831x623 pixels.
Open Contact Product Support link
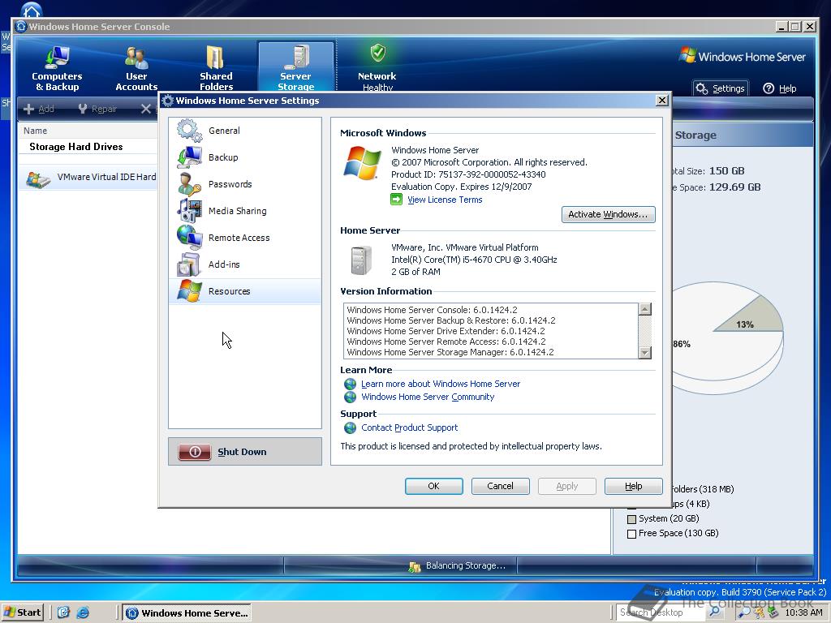(409, 428)
